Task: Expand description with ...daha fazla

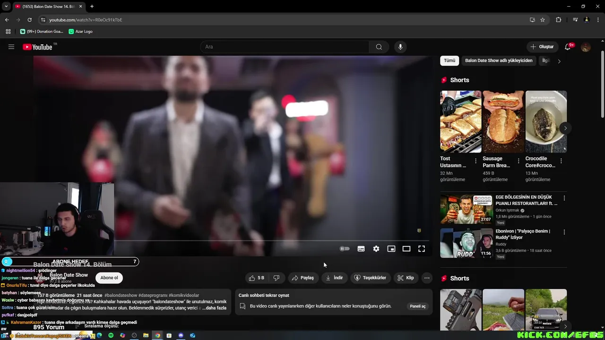Action: 214,308
